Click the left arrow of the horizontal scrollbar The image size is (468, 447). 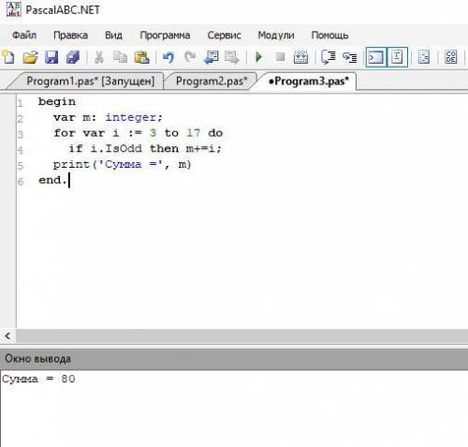7,336
